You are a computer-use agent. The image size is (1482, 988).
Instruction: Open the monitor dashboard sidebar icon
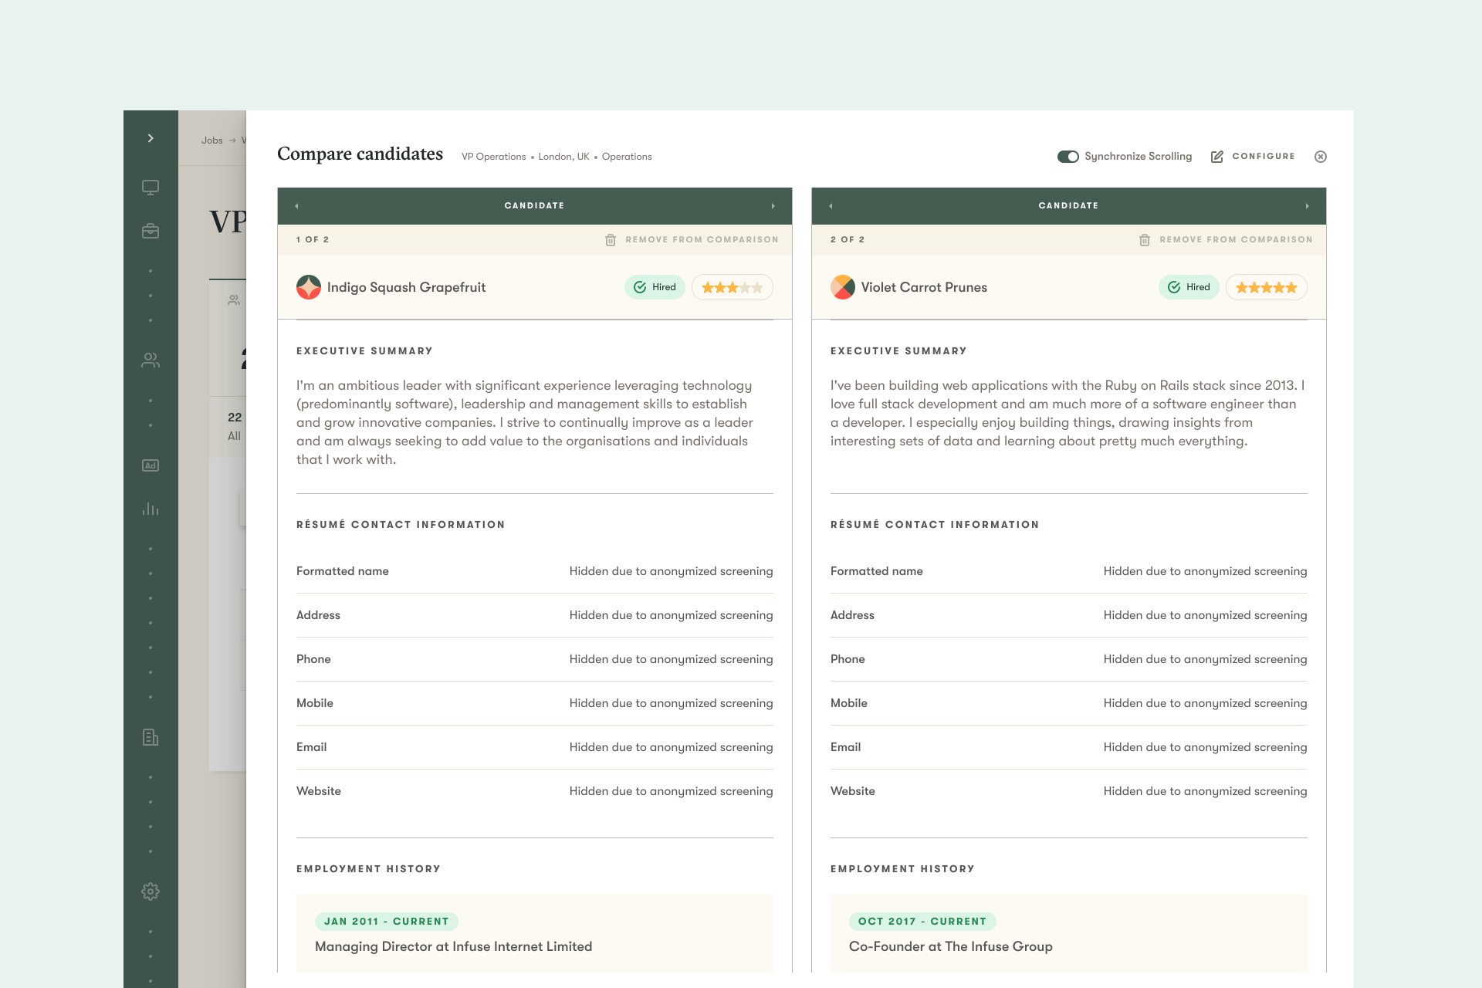(151, 188)
